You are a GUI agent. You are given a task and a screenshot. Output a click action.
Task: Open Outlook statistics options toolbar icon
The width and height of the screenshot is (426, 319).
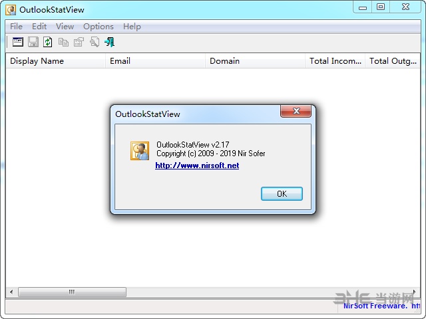click(18, 42)
